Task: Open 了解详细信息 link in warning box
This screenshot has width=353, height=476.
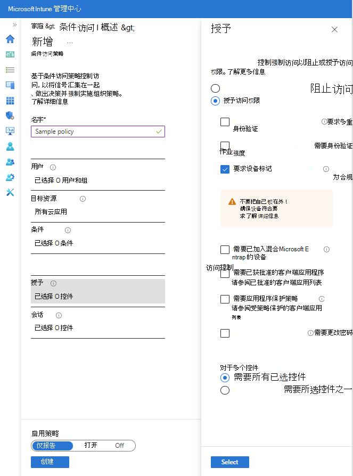Action: coord(262,216)
